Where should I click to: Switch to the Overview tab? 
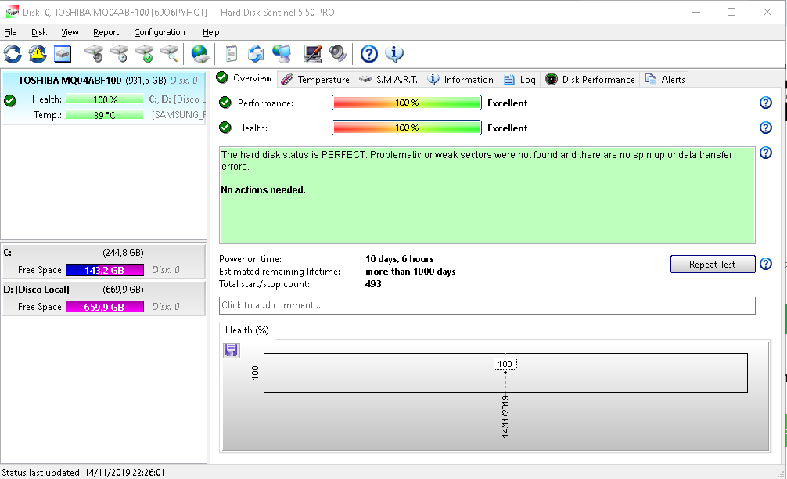[x=244, y=78]
